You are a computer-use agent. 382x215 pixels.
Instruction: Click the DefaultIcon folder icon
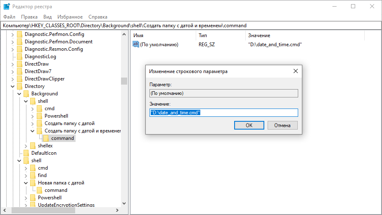[x=26, y=153]
